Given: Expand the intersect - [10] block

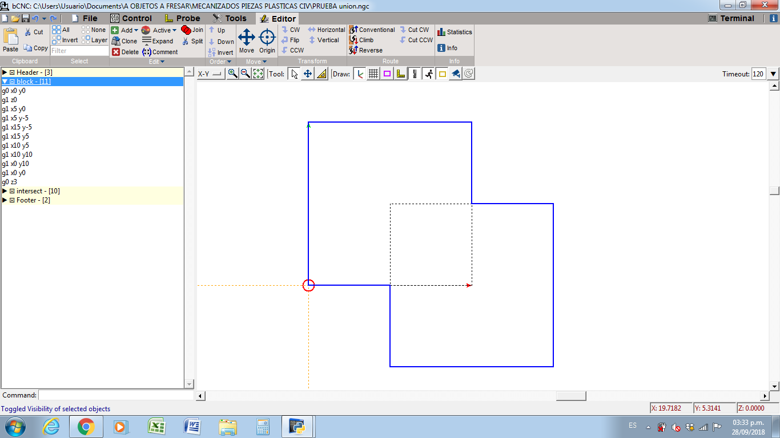Looking at the screenshot, I should tap(5, 191).
